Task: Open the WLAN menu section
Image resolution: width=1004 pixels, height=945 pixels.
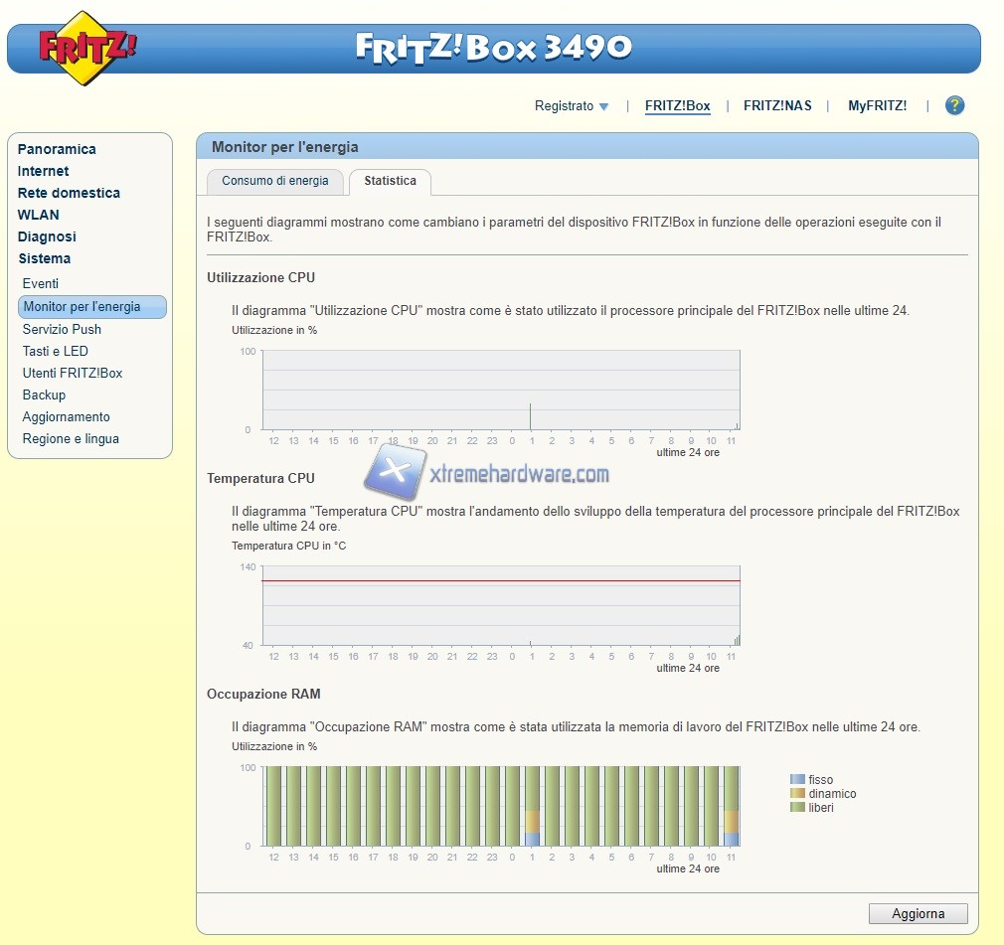Action: click(x=38, y=215)
